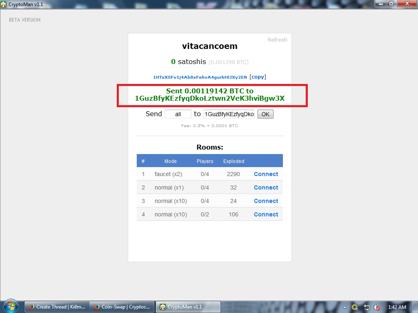Focus the destination address field
This screenshot has width=418, height=313.
tap(229, 114)
